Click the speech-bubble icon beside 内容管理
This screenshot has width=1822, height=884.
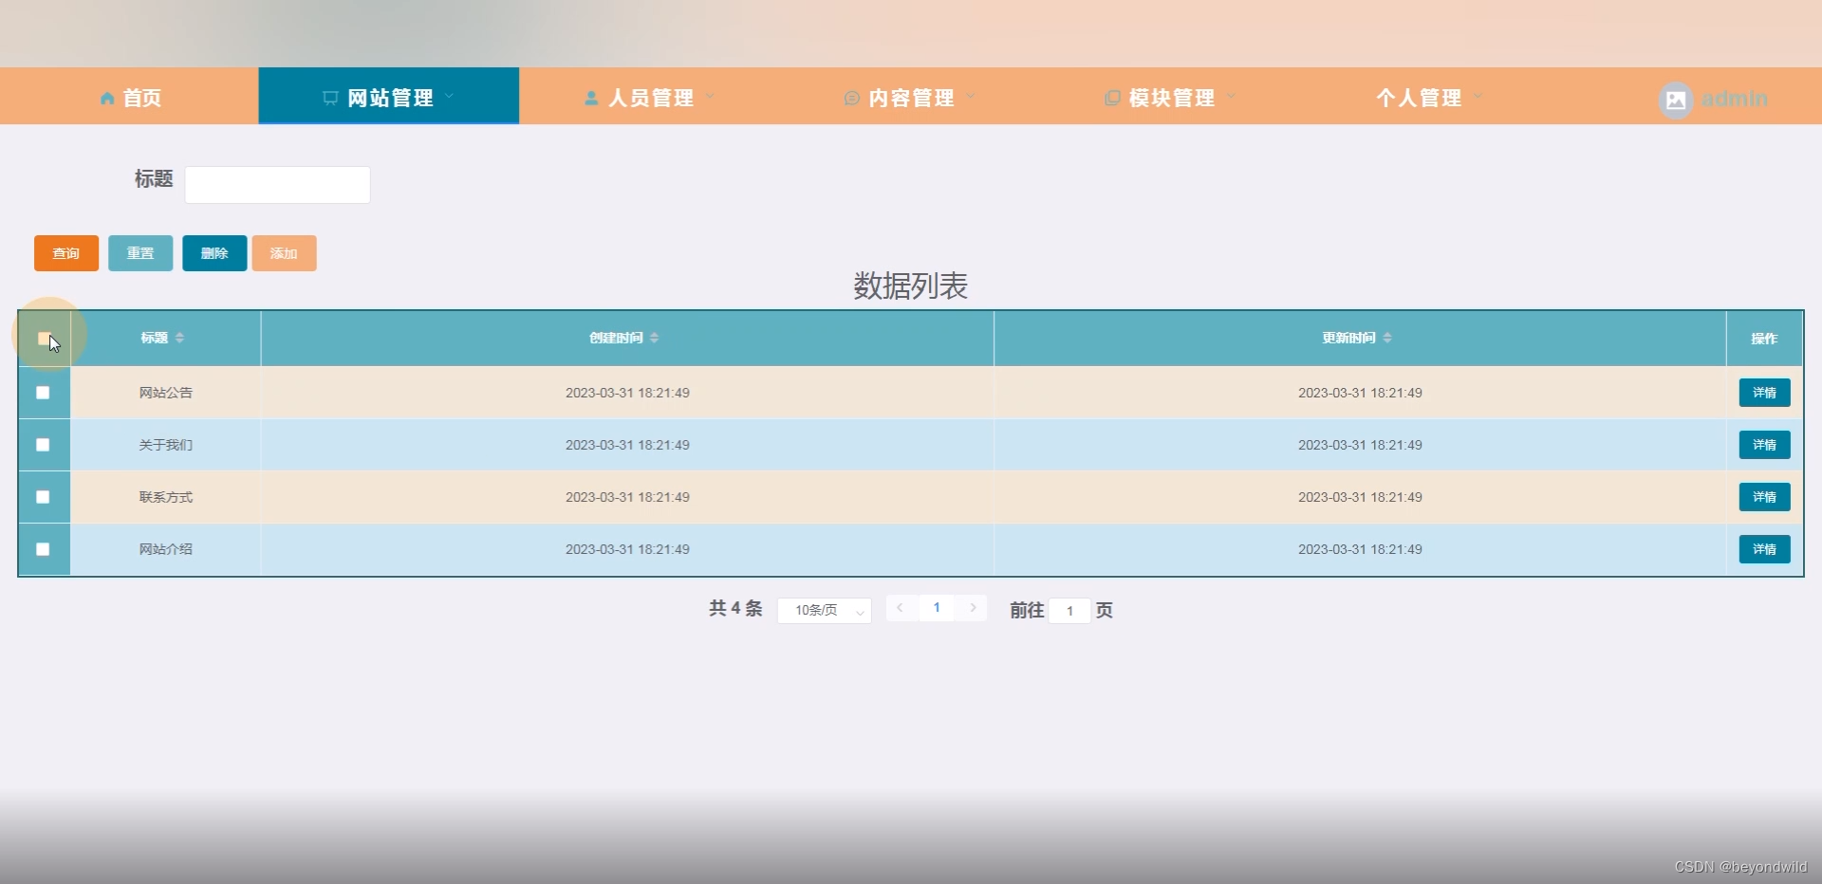[851, 98]
